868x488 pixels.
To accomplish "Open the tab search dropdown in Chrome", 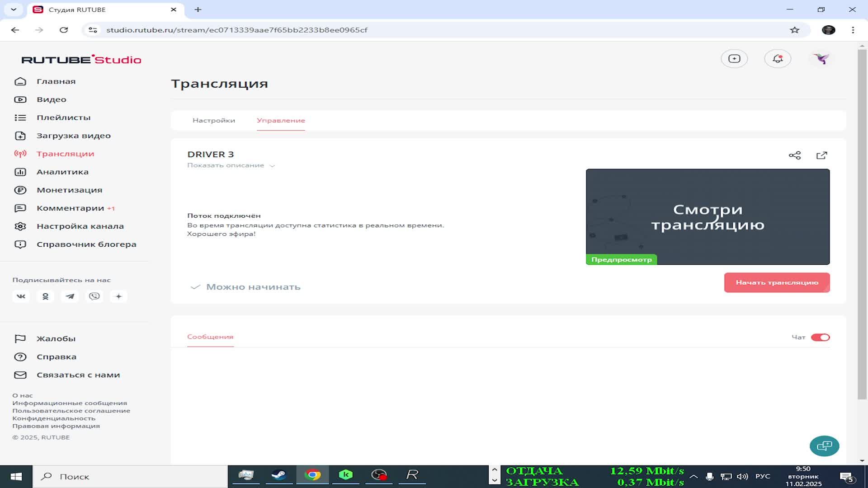I will (14, 9).
